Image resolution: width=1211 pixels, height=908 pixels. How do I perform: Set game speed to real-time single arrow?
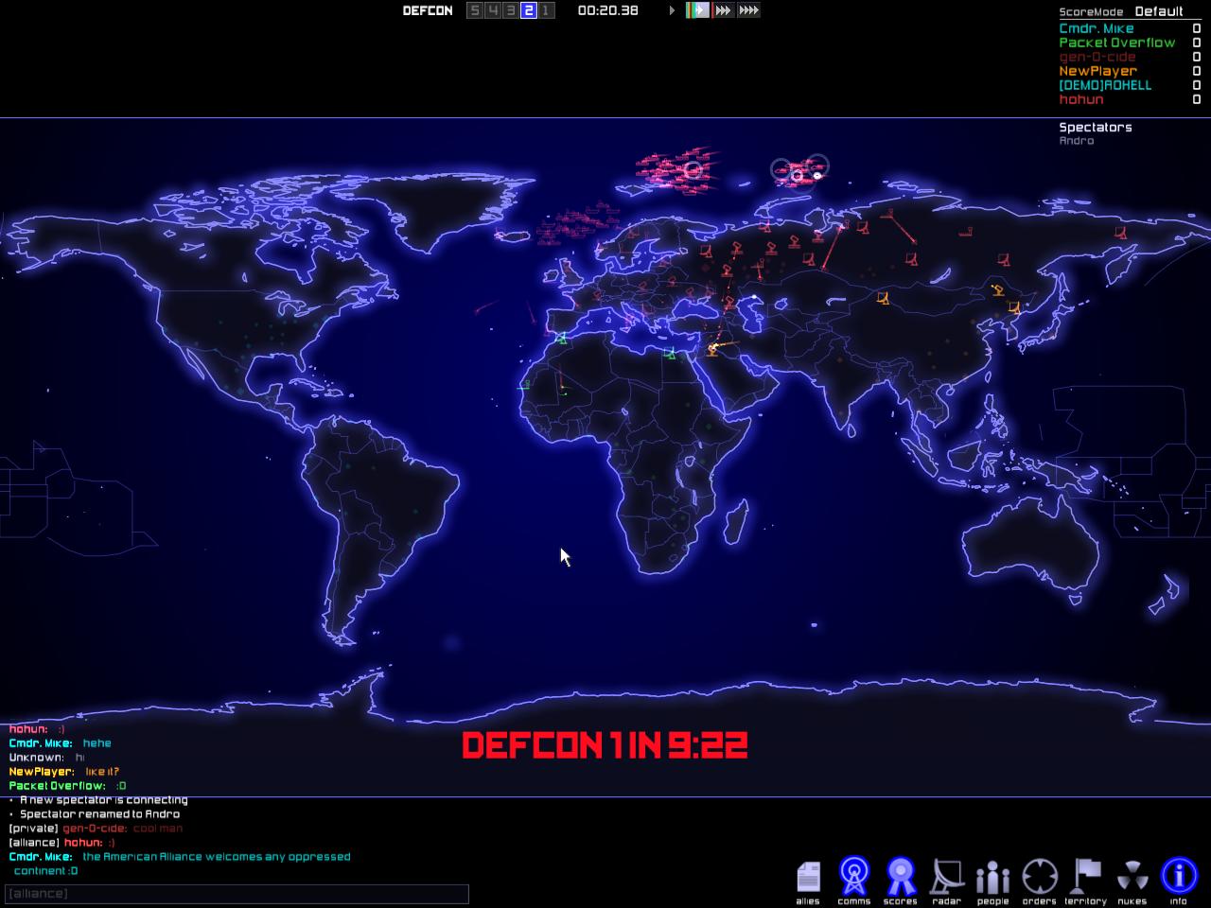tap(673, 10)
